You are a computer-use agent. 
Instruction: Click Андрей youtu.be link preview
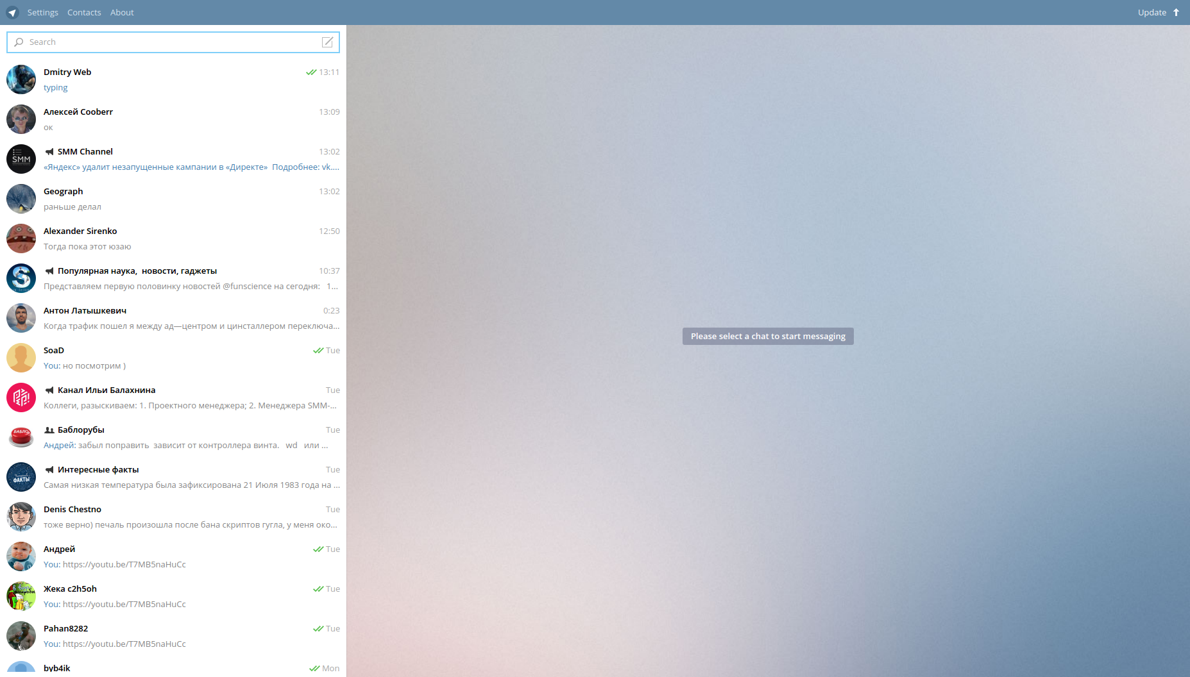[124, 565]
